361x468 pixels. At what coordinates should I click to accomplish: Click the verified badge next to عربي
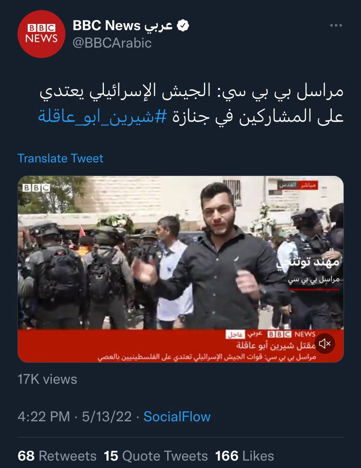[x=183, y=25]
